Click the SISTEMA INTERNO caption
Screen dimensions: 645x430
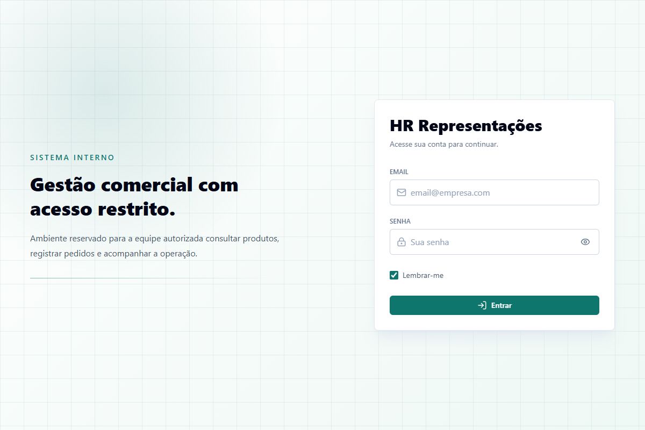[73, 157]
